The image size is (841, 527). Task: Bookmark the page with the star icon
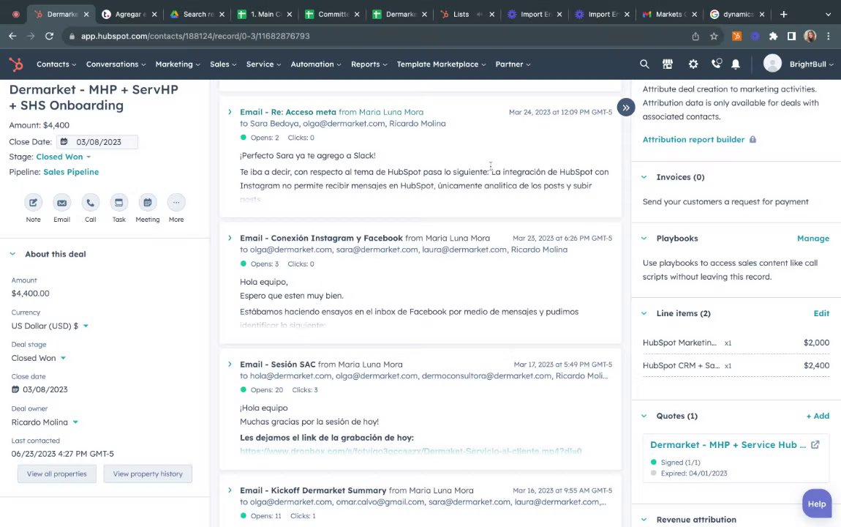click(713, 36)
